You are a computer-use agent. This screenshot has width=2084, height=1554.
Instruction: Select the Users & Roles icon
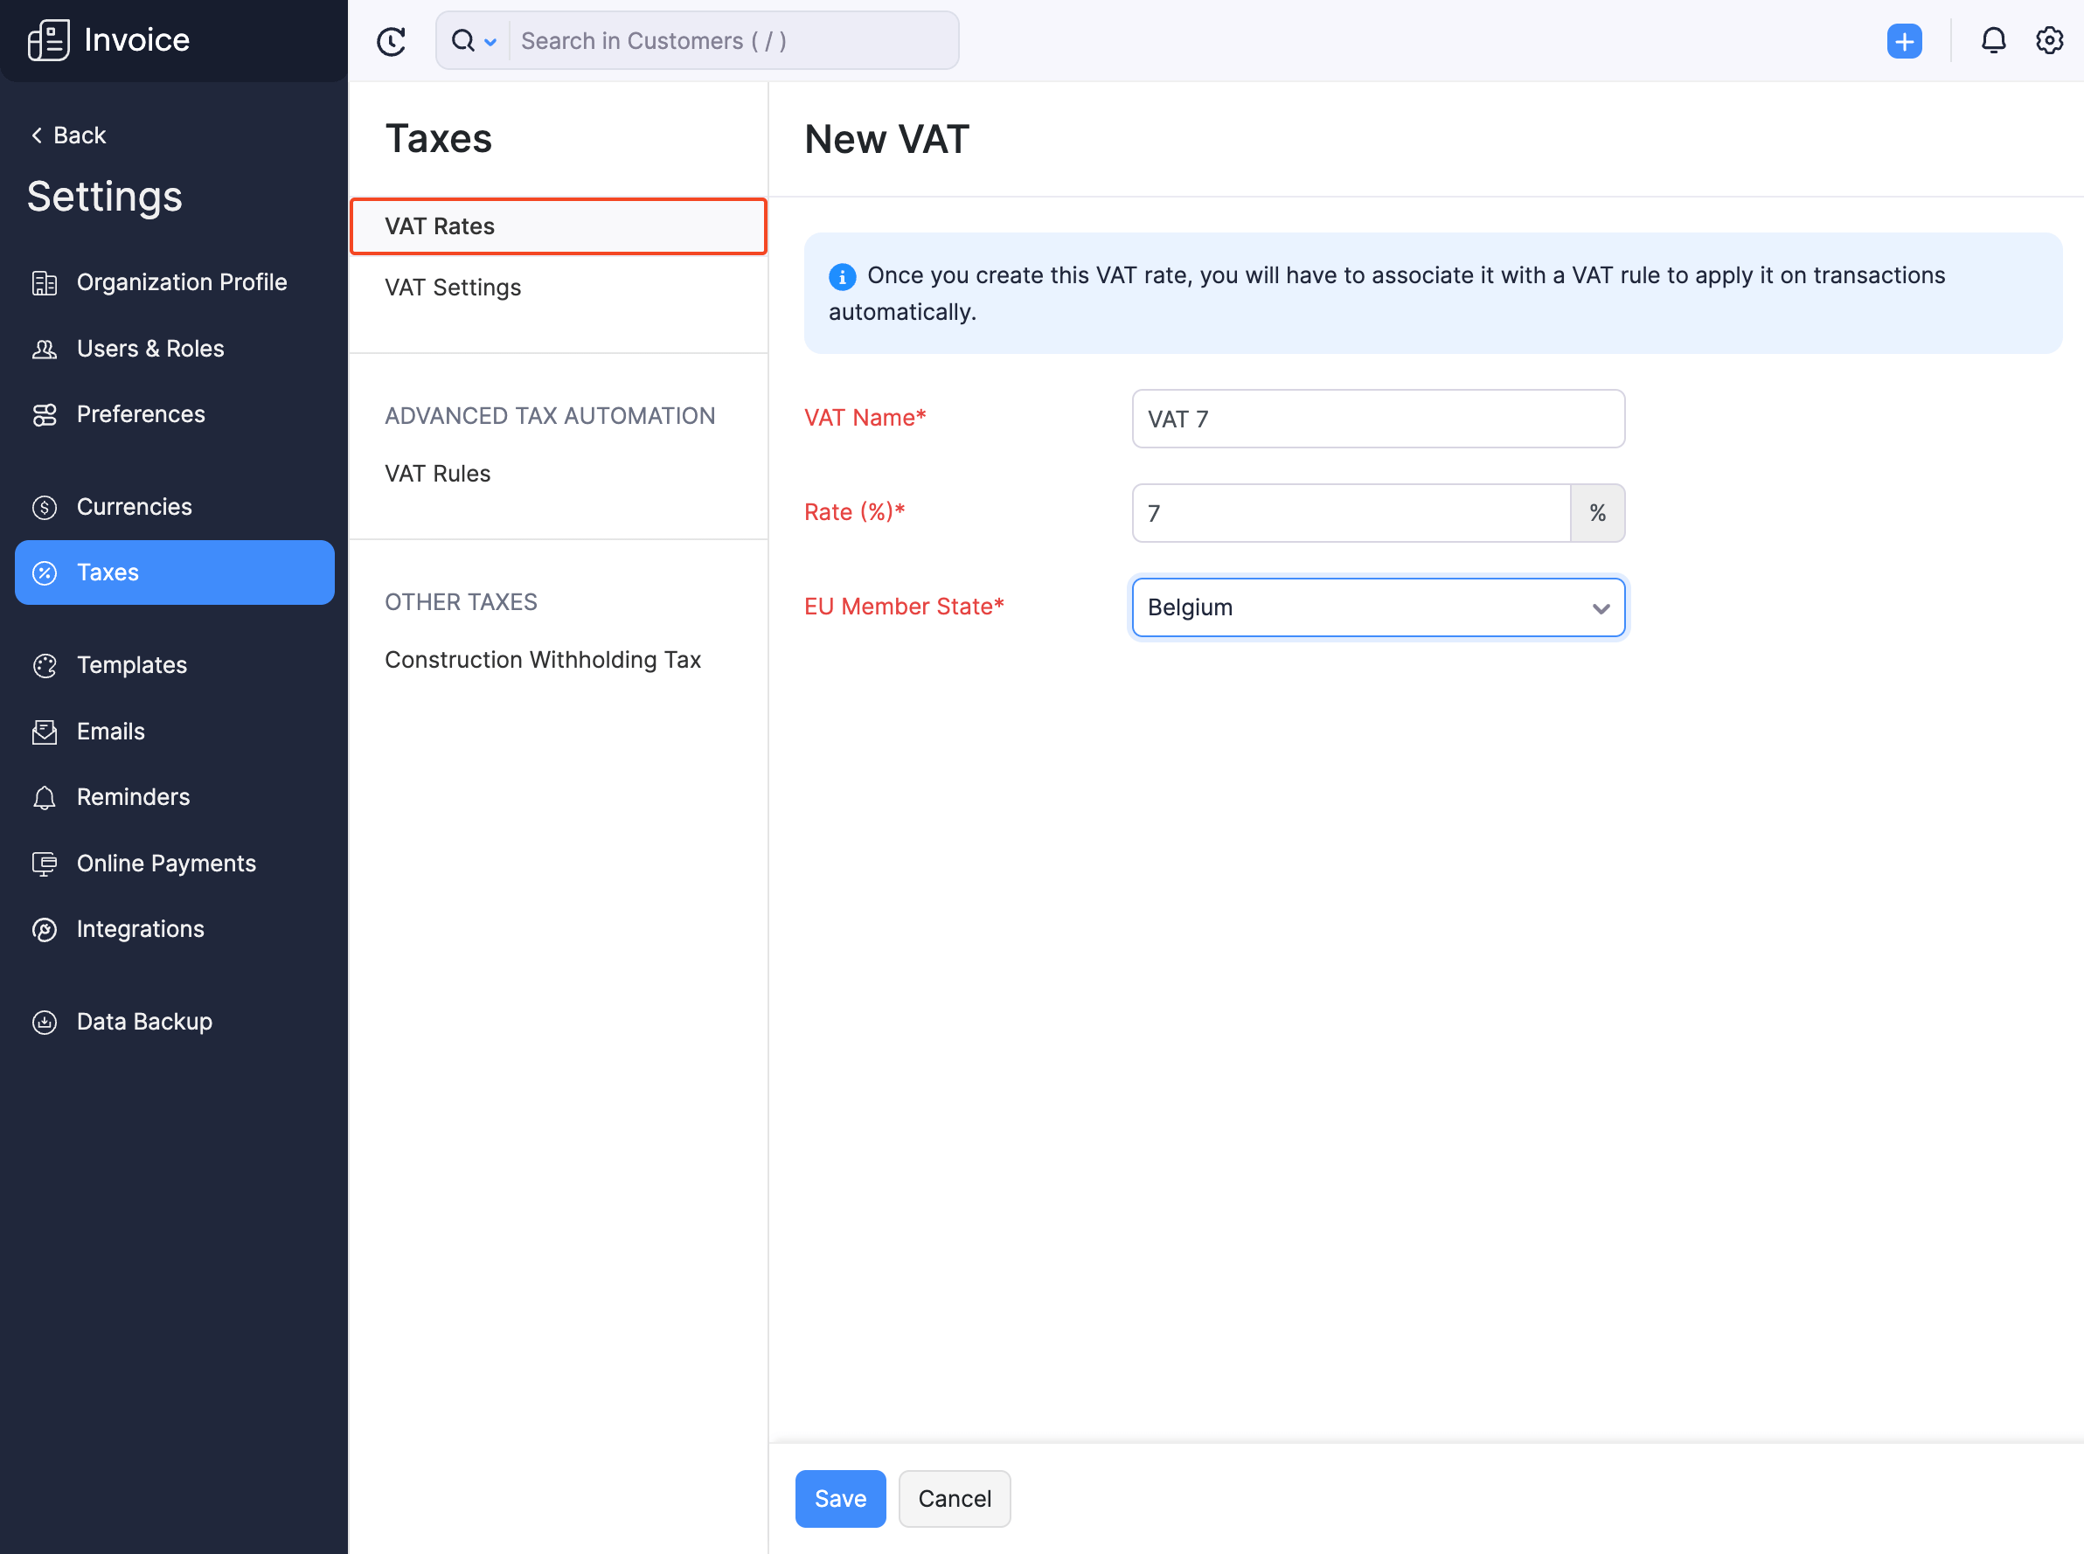click(45, 348)
